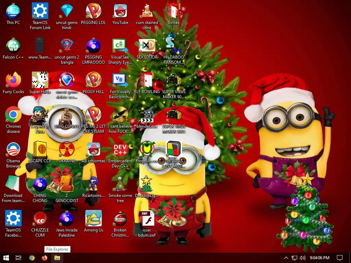Open the Action Center notifications icon
The height and width of the screenshot is (263, 351).
(340, 258)
